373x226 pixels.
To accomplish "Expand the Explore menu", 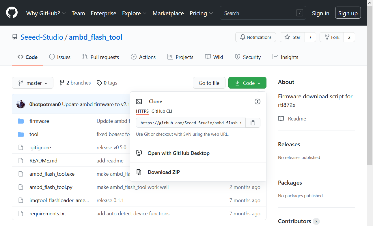I will 134,13.
